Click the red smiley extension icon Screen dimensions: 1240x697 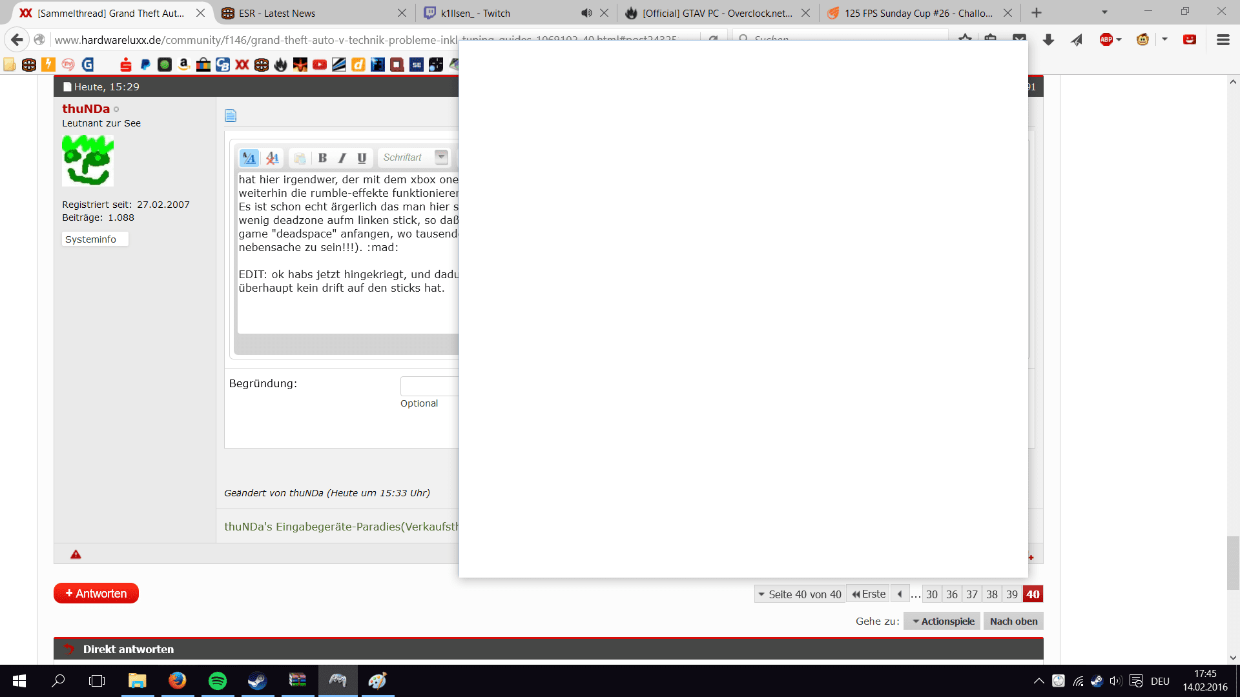pyautogui.click(x=1190, y=40)
